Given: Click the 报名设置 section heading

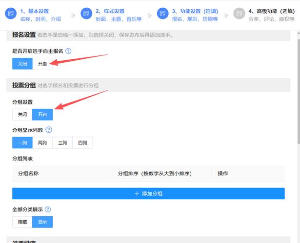Looking at the screenshot, I should tap(24, 35).
